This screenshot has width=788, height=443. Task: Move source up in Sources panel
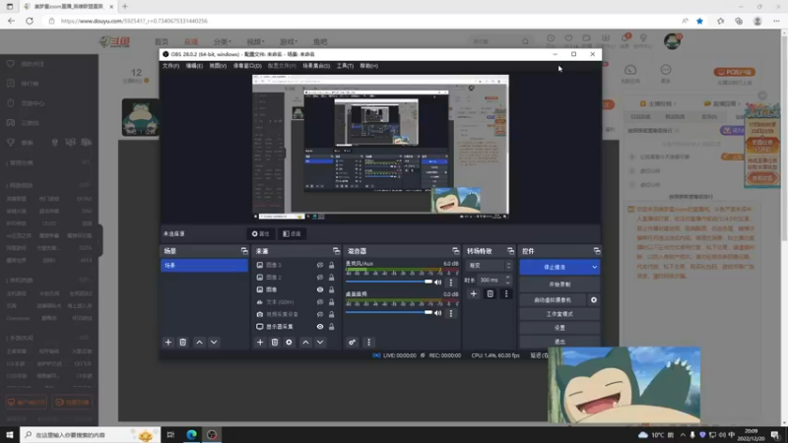coord(305,342)
